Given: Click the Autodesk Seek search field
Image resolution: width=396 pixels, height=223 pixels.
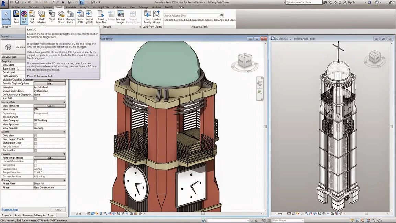Looking at the screenshot, I should 191,15.
